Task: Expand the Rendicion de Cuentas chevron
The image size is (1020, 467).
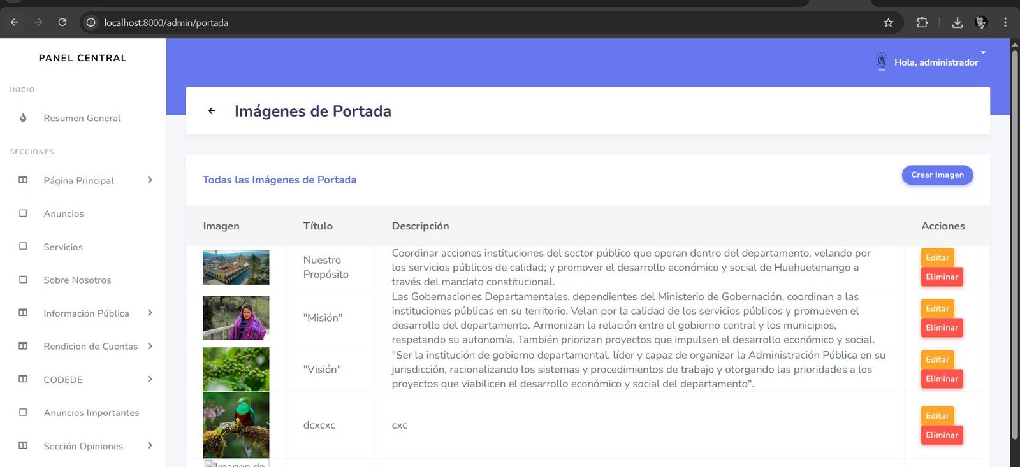Action: click(x=150, y=346)
